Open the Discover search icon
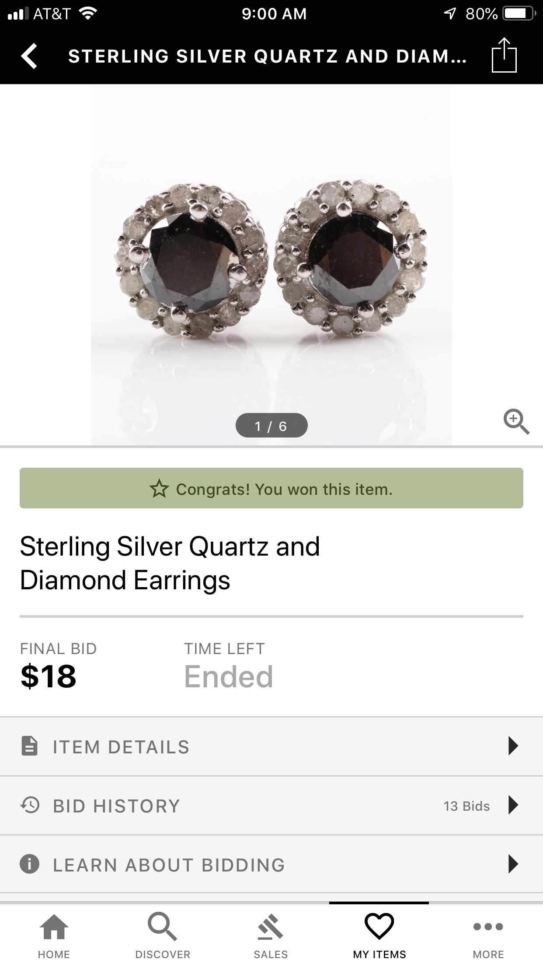 pyautogui.click(x=162, y=927)
